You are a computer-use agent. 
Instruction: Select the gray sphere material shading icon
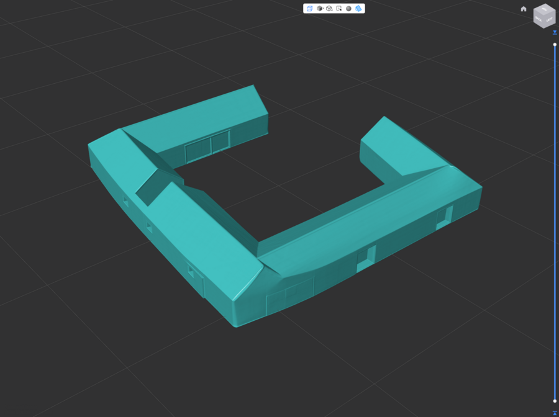click(x=348, y=9)
